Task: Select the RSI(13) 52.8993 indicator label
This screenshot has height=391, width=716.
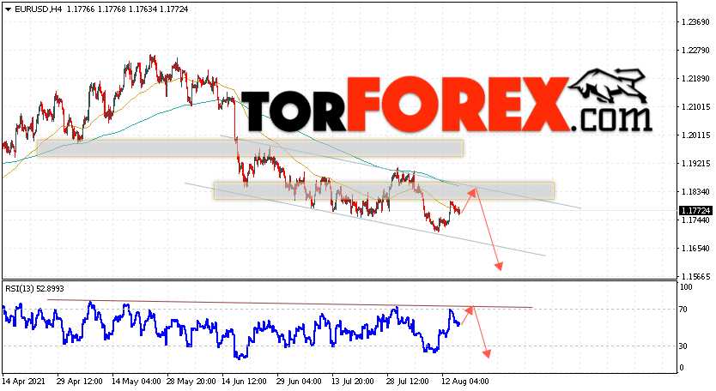Action: [34, 289]
